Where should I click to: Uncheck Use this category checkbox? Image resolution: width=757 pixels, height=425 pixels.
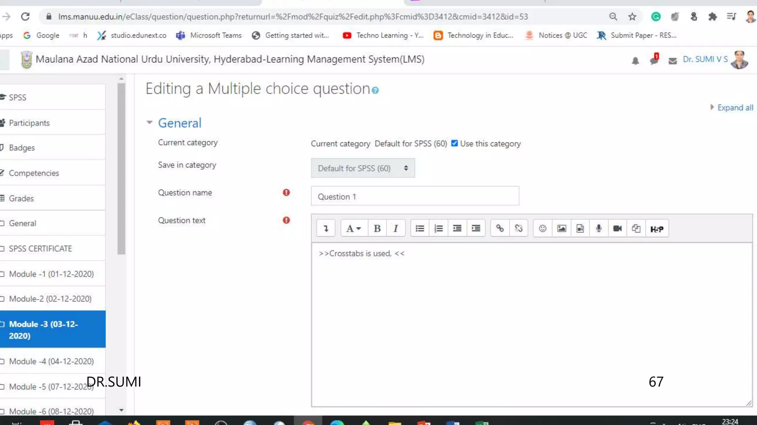click(454, 143)
